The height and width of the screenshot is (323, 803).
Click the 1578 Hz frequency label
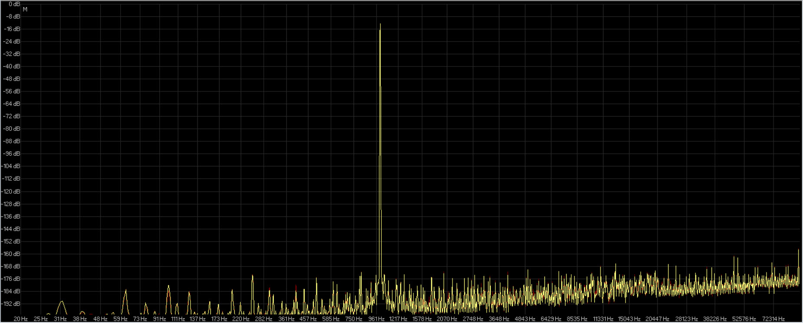[x=422, y=319]
